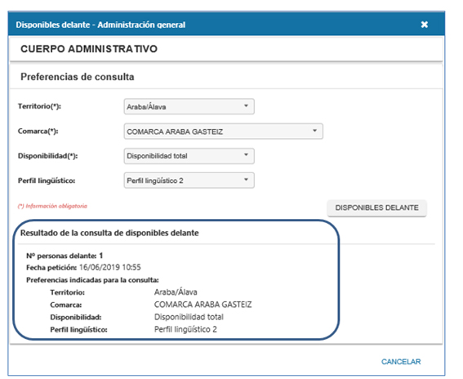
Task: Click result value Disponibilidad total
Action: 189,317
